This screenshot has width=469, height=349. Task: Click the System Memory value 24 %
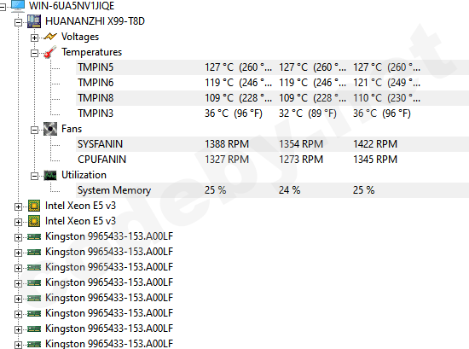pos(289,190)
